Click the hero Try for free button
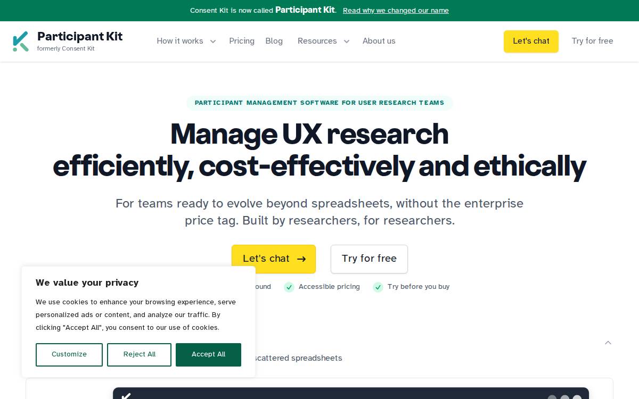The height and width of the screenshot is (399, 639). [369, 259]
